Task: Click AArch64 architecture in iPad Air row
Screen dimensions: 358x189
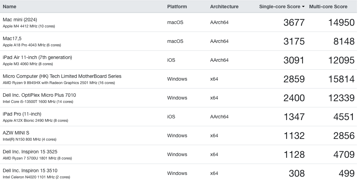Action: point(219,60)
